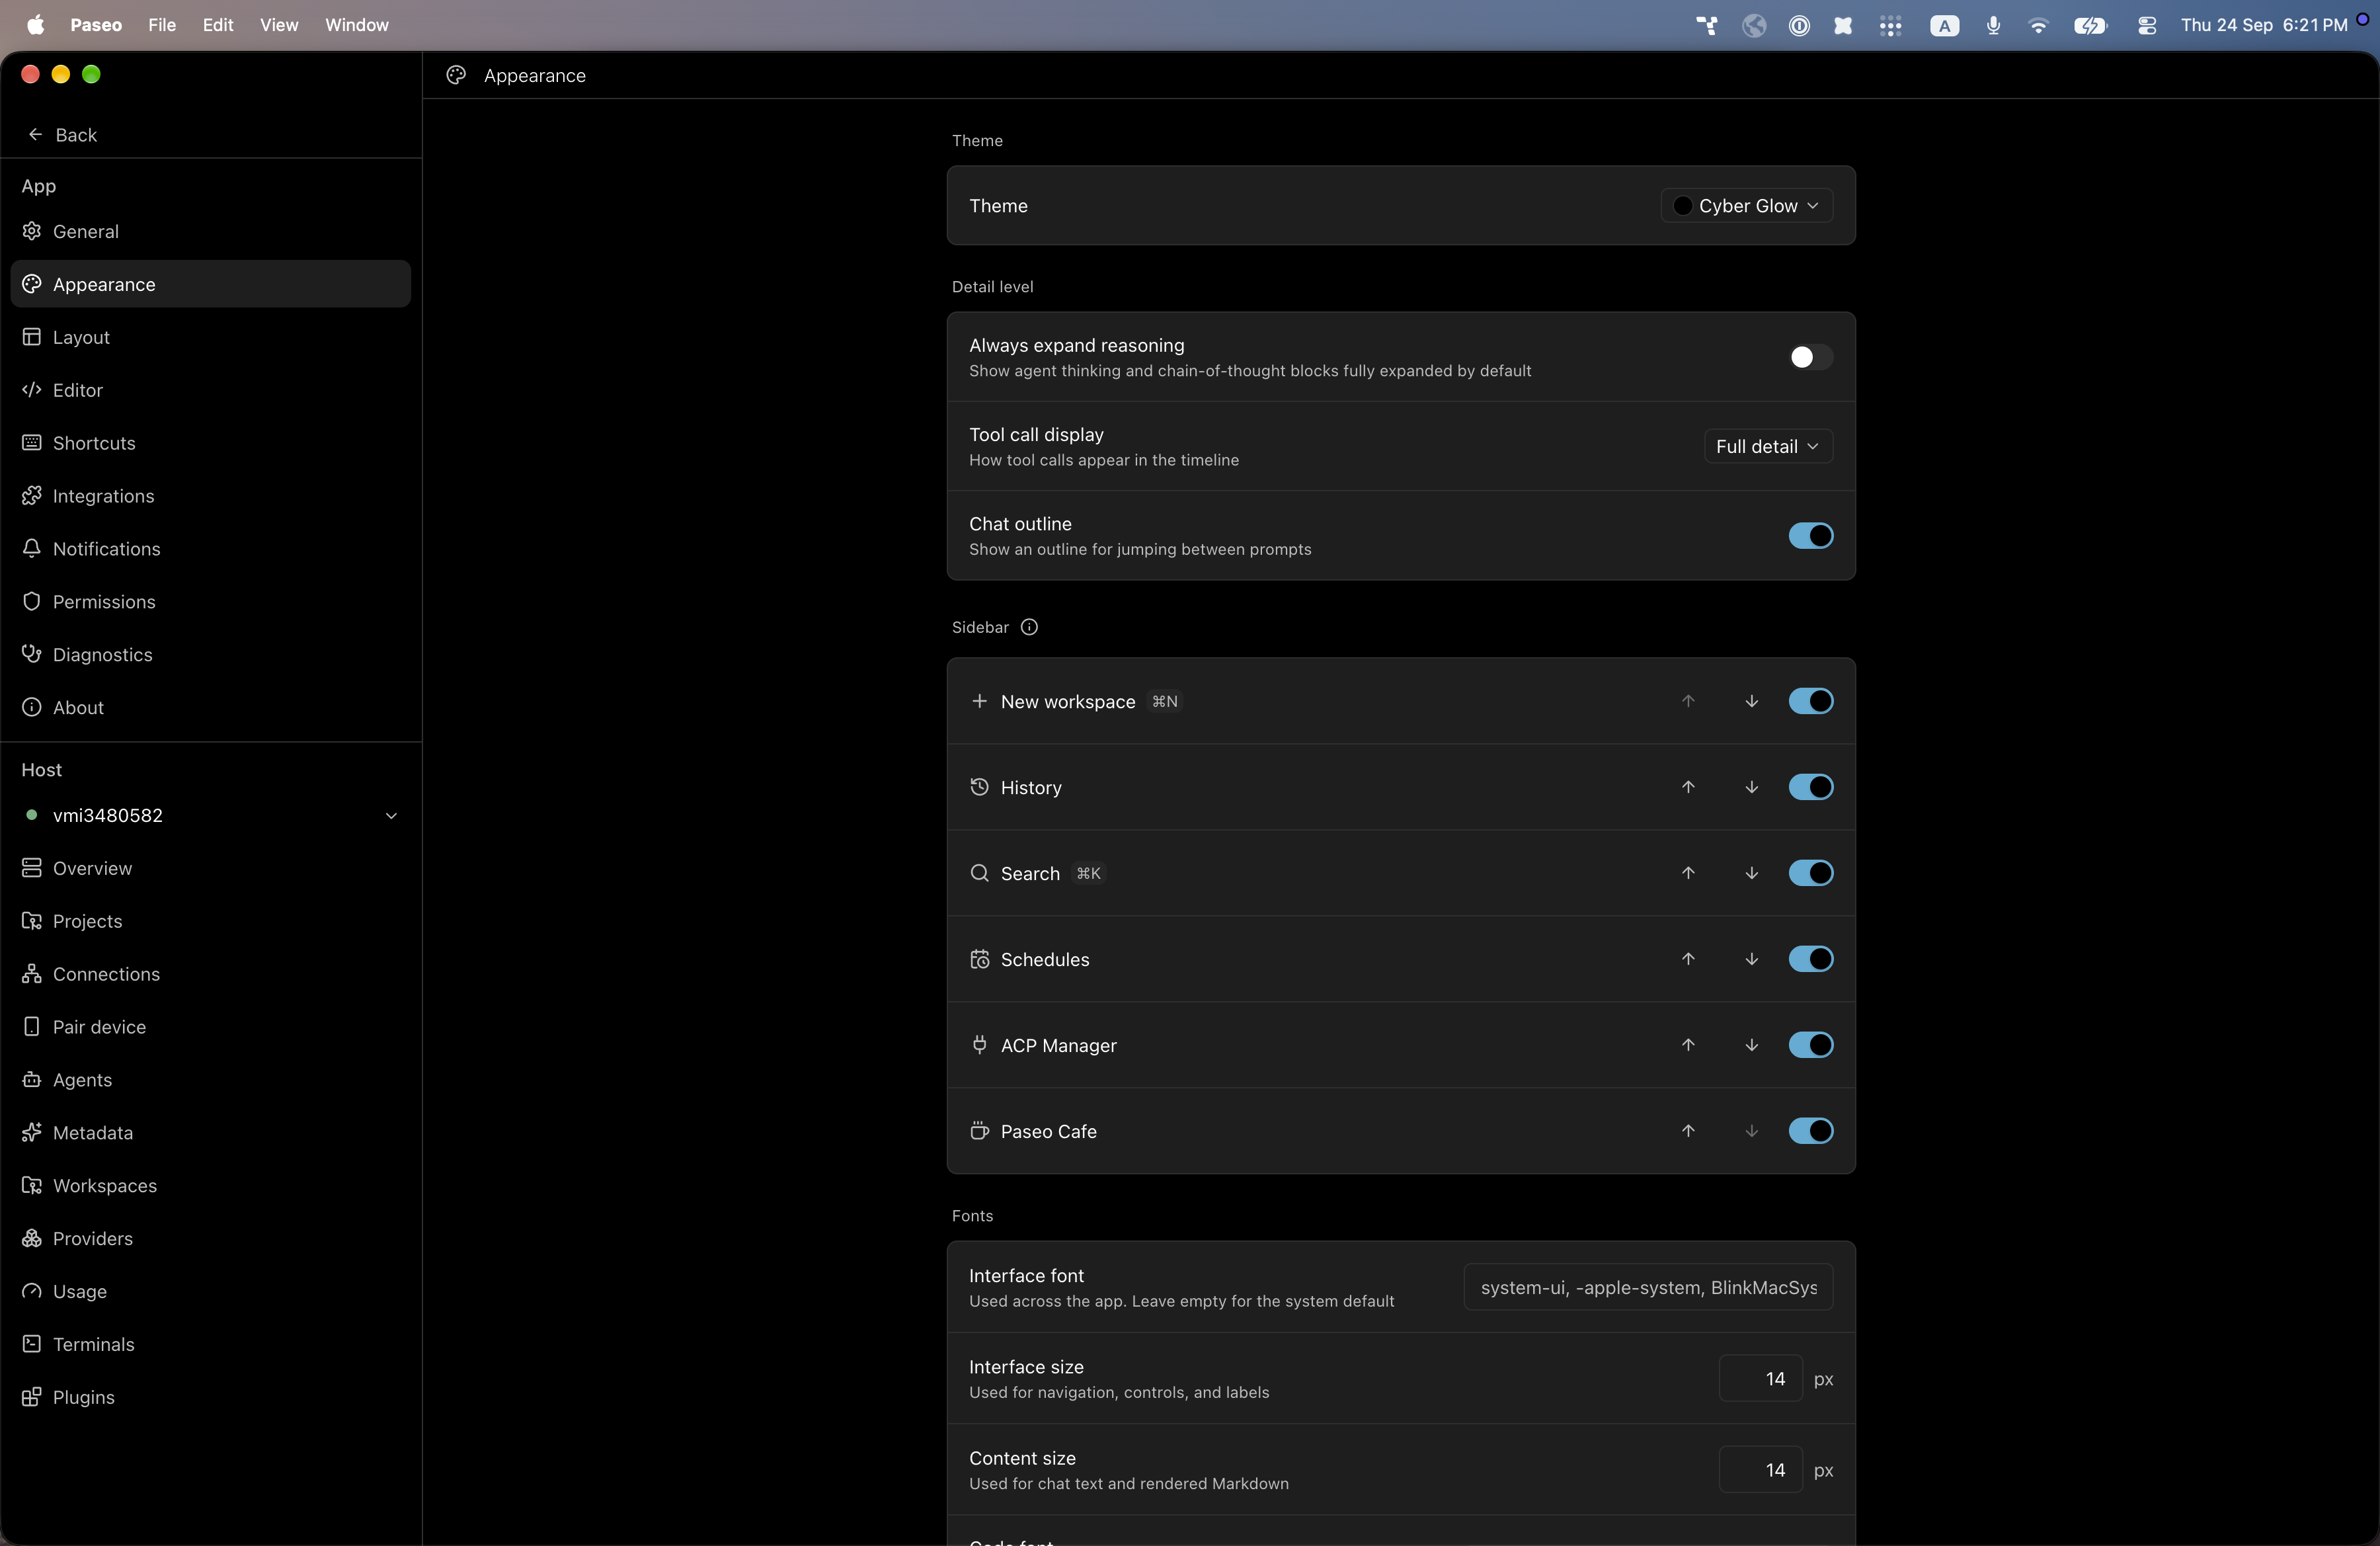Open Diagnostics stethoscope icon item
This screenshot has height=1546, width=2380.
[x=32, y=655]
